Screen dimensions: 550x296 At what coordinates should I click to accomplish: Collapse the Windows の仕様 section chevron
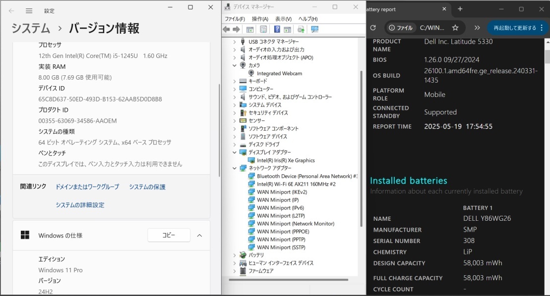[199, 236]
